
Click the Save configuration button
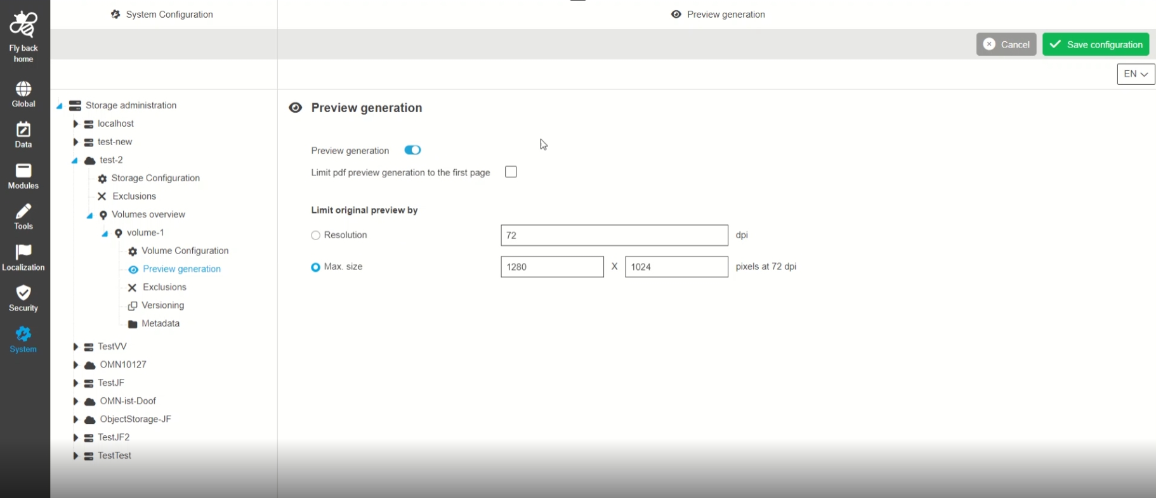[x=1095, y=44]
